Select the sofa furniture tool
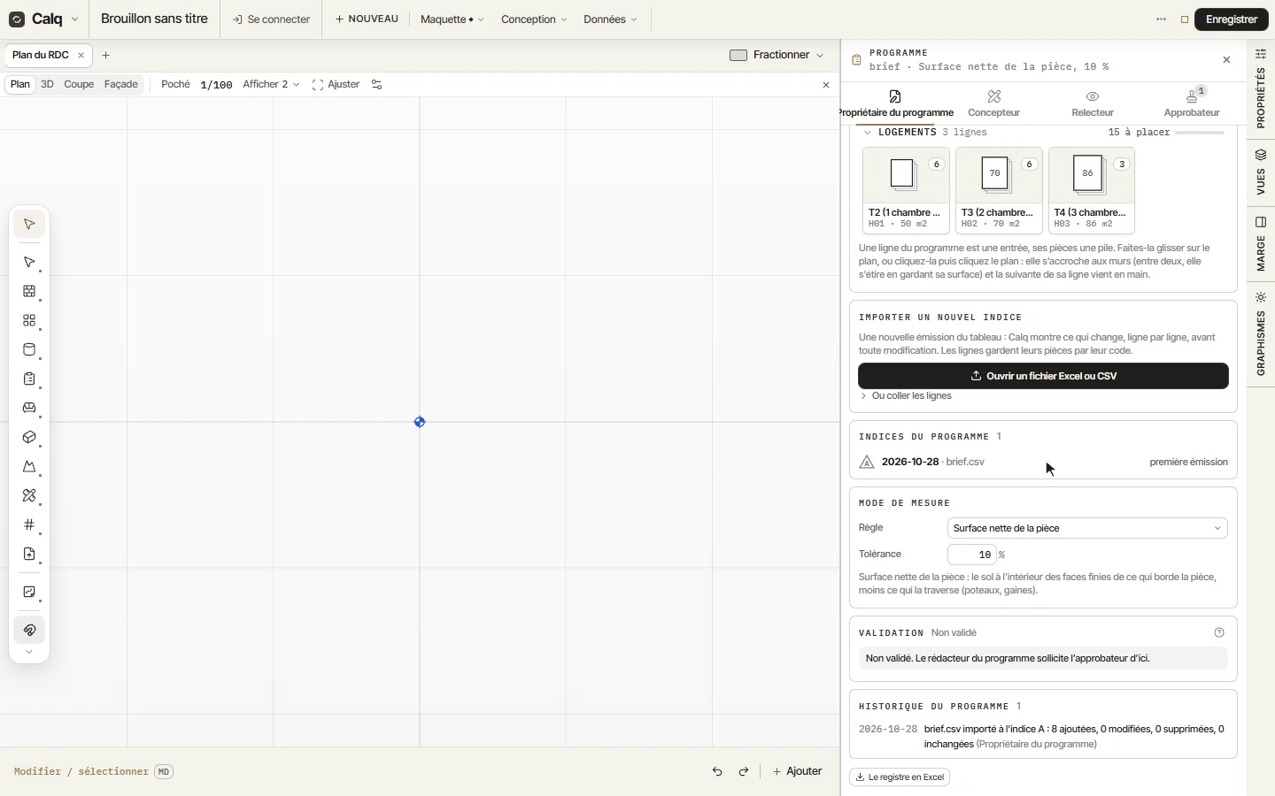This screenshot has width=1275, height=796. click(29, 409)
